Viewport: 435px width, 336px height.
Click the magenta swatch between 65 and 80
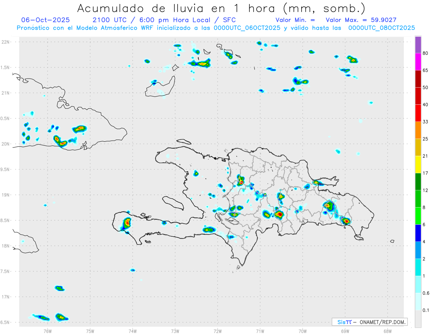click(x=418, y=62)
